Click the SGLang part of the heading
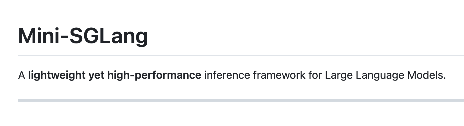Viewport: 464px width, 126px height. [x=109, y=36]
